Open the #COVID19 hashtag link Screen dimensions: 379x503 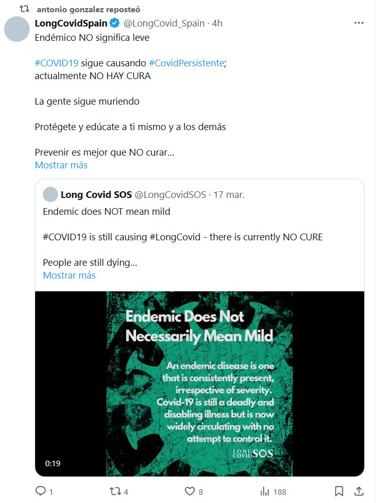tap(57, 63)
